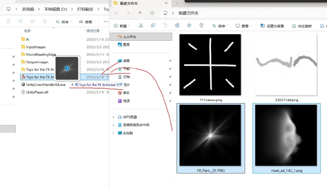Go up one folder level using the Up arrow
The height and width of the screenshot is (188, 327).
(140, 13)
